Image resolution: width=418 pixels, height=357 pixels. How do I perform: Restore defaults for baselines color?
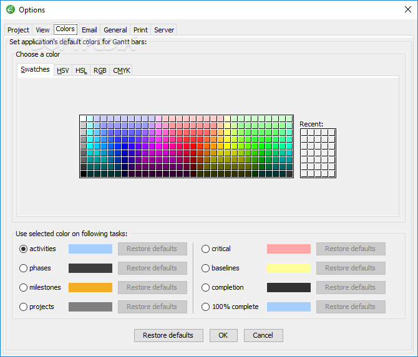(351, 268)
